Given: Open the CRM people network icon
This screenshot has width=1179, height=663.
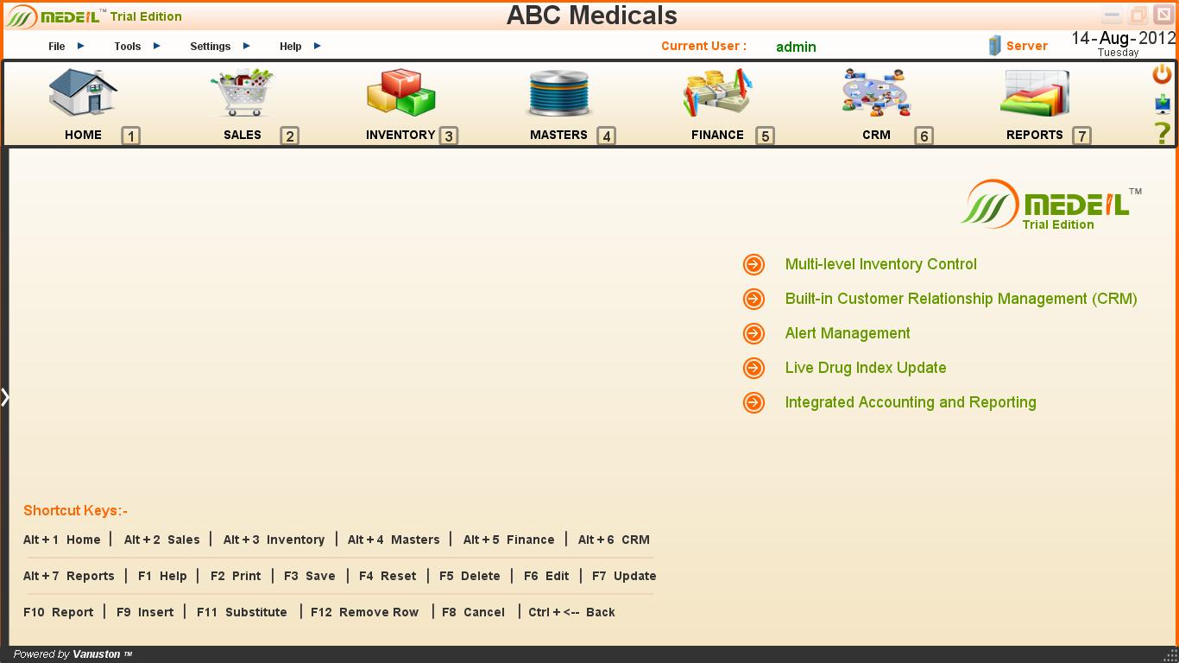Looking at the screenshot, I should [x=876, y=92].
